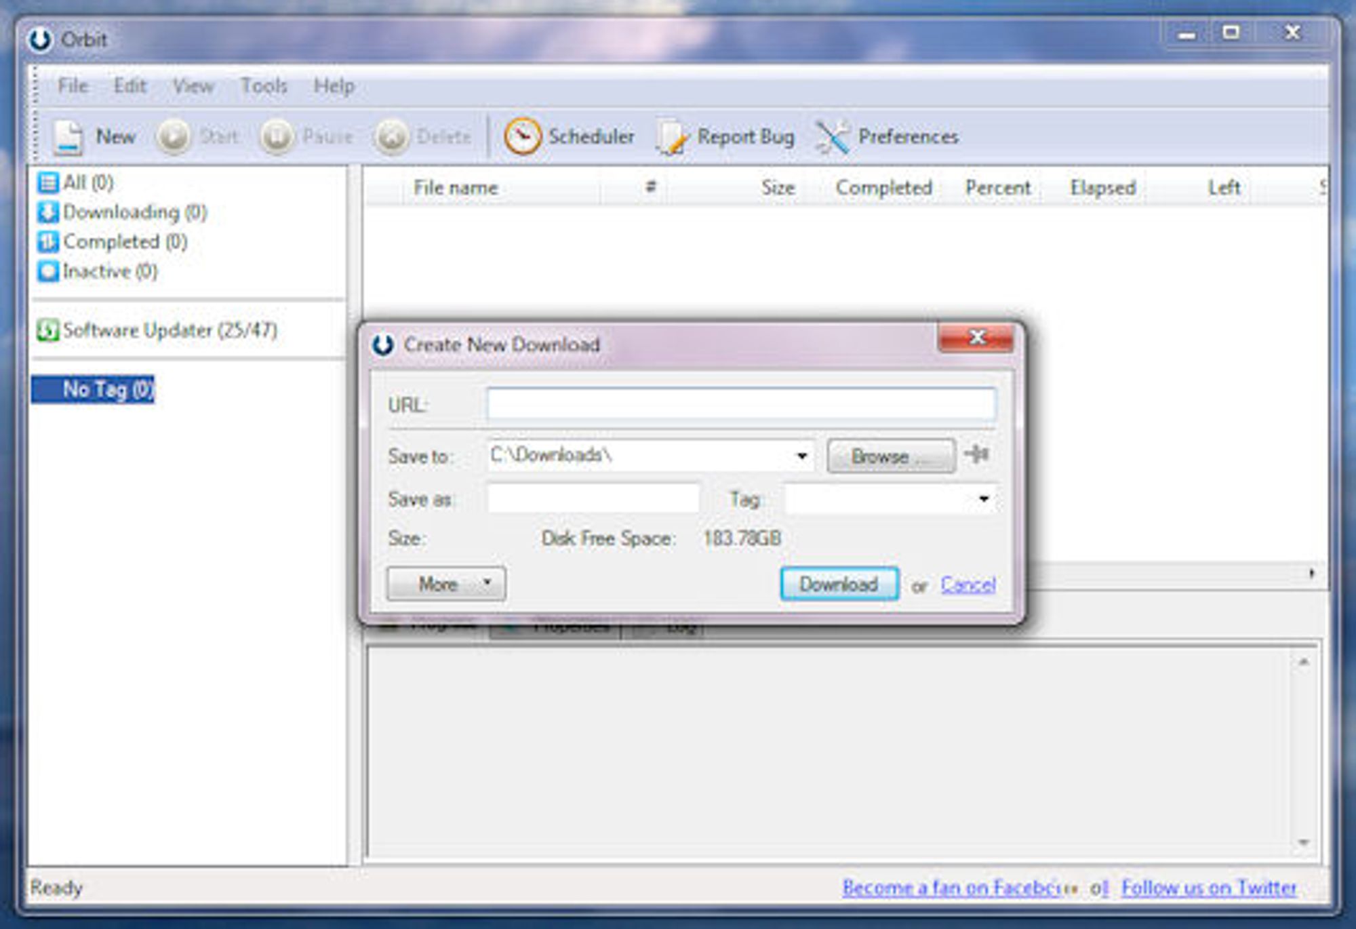Minimize the Orbit window

pyautogui.click(x=1186, y=34)
